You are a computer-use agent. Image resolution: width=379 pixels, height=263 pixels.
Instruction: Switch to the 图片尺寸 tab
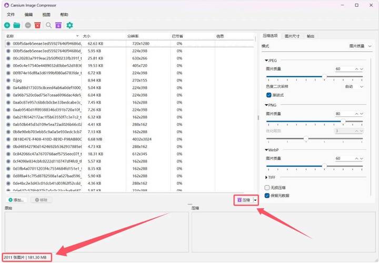tap(292, 36)
